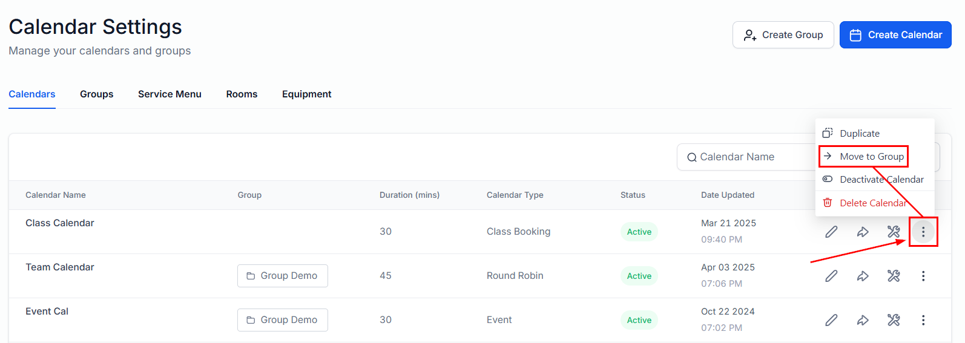This screenshot has width=965, height=343.
Task: Choose Move to Group menu option
Action: pos(871,157)
